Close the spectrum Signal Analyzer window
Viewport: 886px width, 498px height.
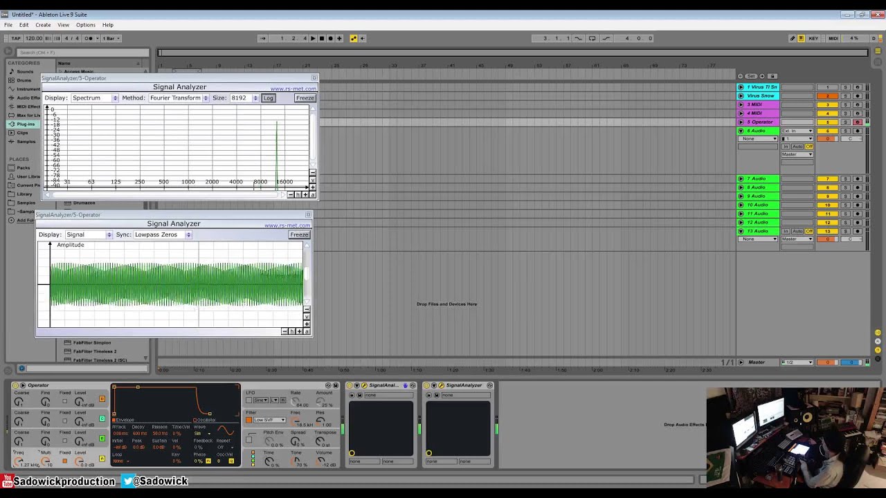tap(314, 78)
